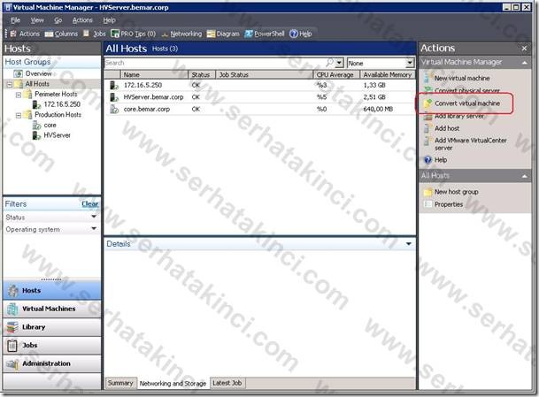Screen dimensions: 539x397
Task: Collapse the Perimeter Hosts tree node
Action: pyautogui.click(x=19, y=95)
